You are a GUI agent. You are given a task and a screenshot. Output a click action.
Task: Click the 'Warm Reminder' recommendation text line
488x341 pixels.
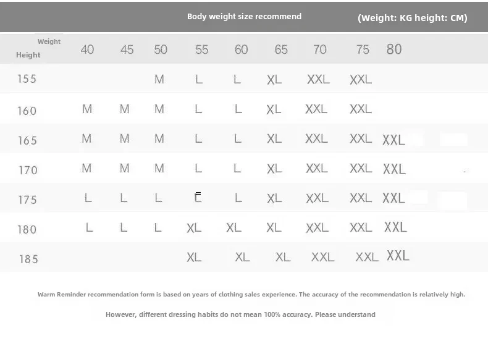tap(251, 295)
